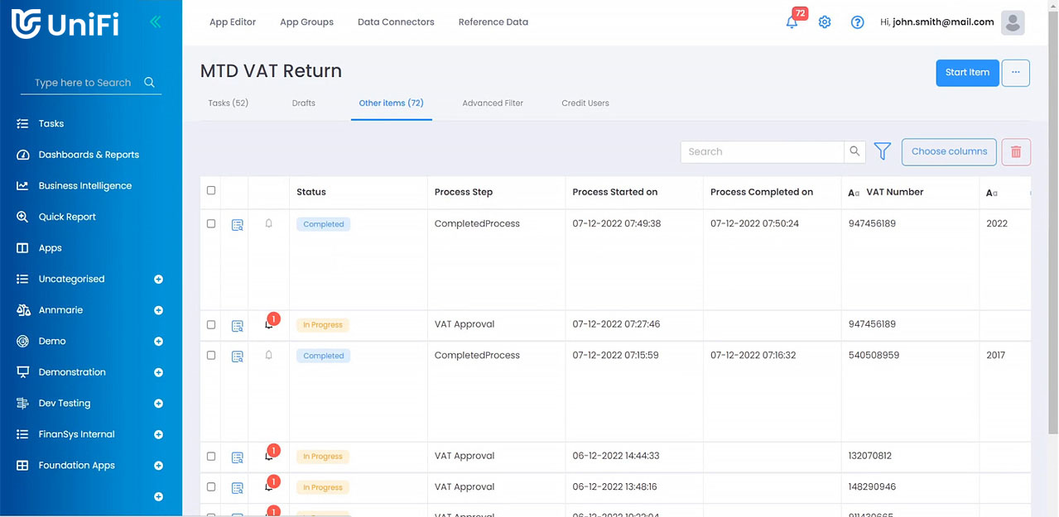Click the red trash delete icon
The height and width of the screenshot is (517, 1059).
[1016, 151]
